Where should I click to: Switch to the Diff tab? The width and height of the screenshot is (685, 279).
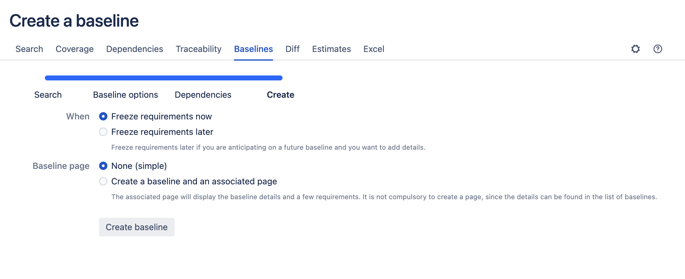(292, 49)
